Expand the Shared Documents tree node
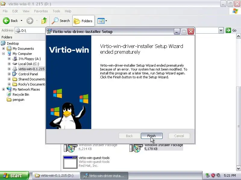Viewport: 241px width, 180px height. click(9, 79)
